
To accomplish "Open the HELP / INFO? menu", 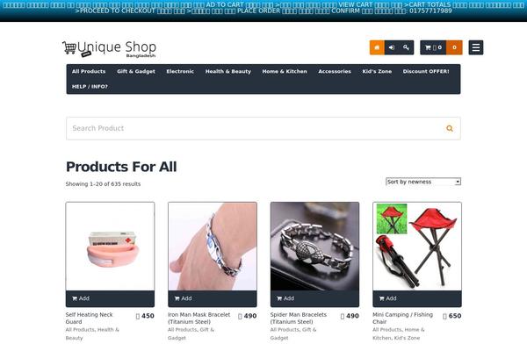I will pyautogui.click(x=90, y=86).
